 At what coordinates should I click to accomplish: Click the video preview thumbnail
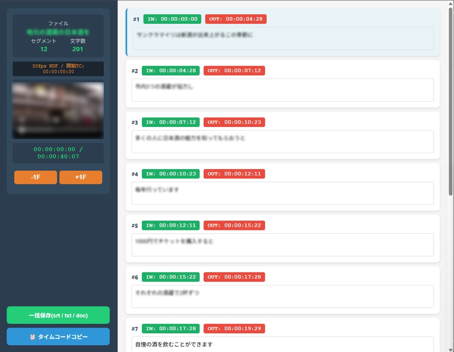coord(58,110)
